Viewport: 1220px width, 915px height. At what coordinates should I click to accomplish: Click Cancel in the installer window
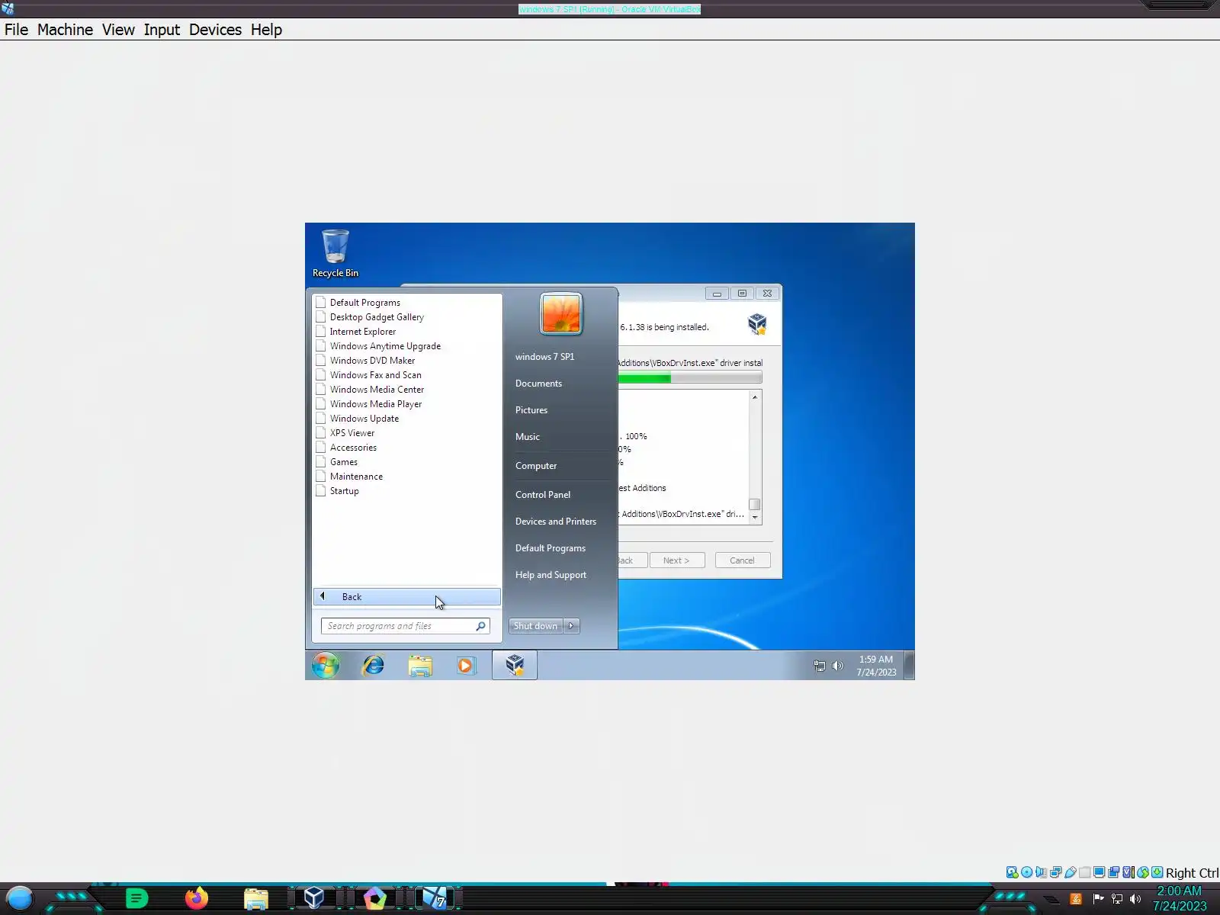(742, 560)
